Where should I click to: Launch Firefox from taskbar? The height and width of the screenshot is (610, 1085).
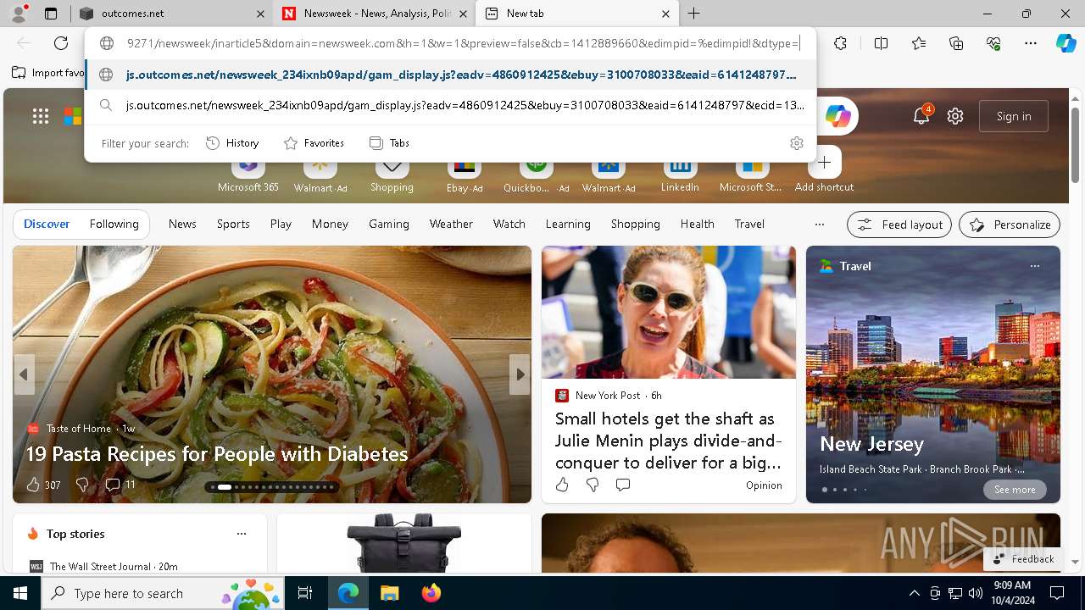(x=431, y=593)
